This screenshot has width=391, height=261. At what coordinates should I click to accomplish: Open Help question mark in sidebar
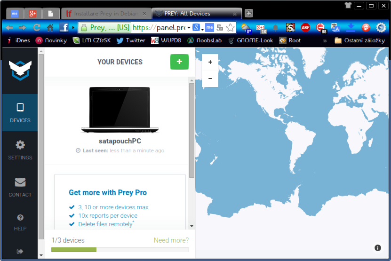tap(20, 222)
